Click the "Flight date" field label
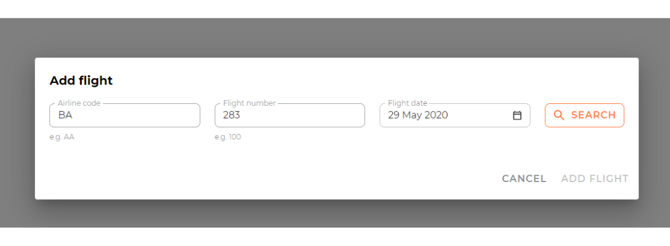The width and height of the screenshot is (670, 246). pyautogui.click(x=408, y=103)
